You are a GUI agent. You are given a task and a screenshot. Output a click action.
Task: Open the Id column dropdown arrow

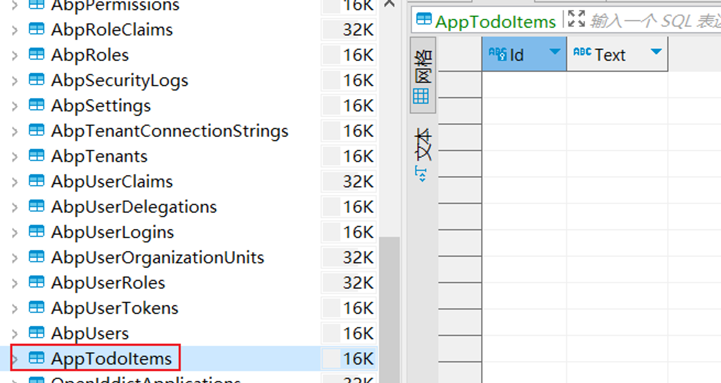(x=554, y=53)
